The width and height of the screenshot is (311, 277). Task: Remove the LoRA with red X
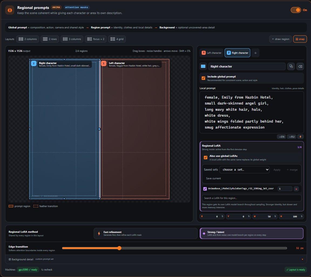(x=296, y=189)
